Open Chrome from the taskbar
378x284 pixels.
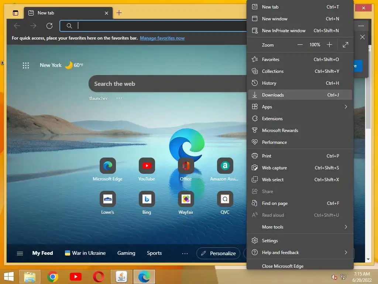point(52,277)
